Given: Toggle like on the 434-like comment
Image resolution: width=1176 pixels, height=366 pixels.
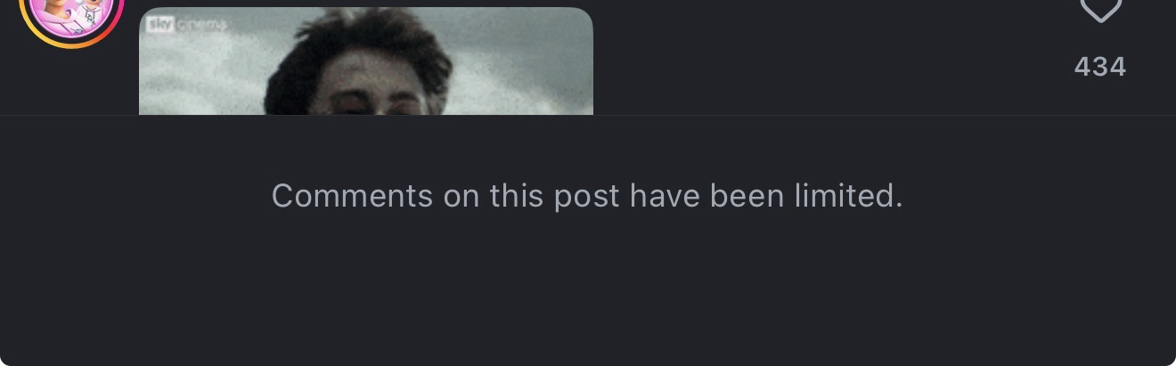Looking at the screenshot, I should pos(1099,11).
